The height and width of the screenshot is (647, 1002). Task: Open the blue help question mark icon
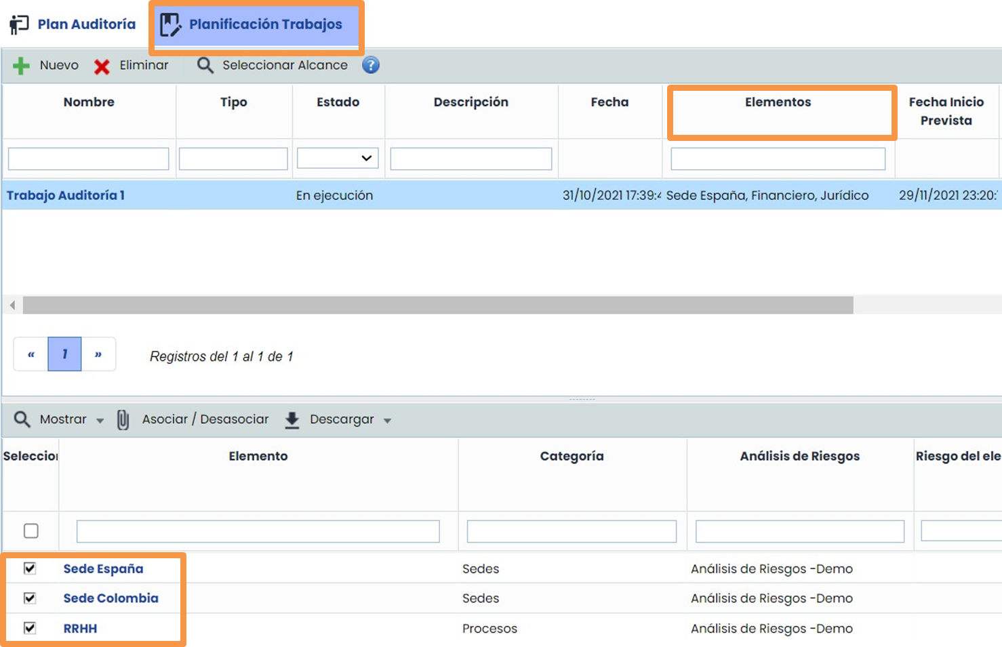coord(371,65)
